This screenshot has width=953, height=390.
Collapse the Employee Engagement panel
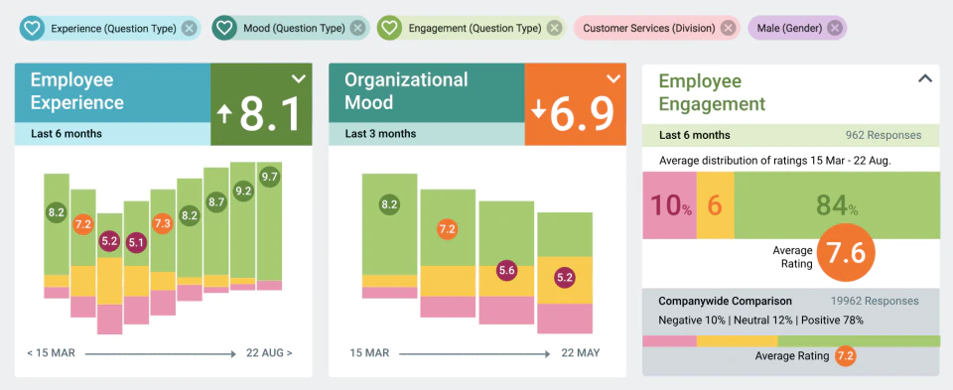924,78
